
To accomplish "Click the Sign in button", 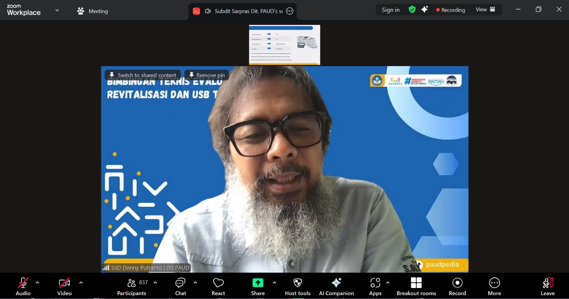I will [x=390, y=10].
